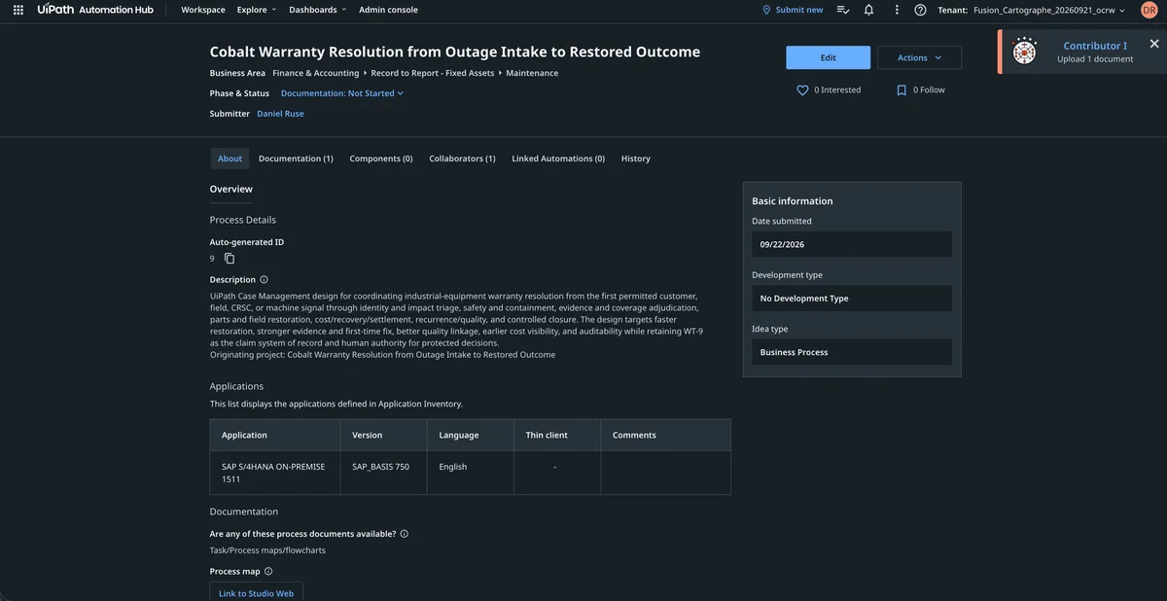The image size is (1167, 601).
Task: Click the Cobalt Warranty Resolution page title
Action: (455, 52)
